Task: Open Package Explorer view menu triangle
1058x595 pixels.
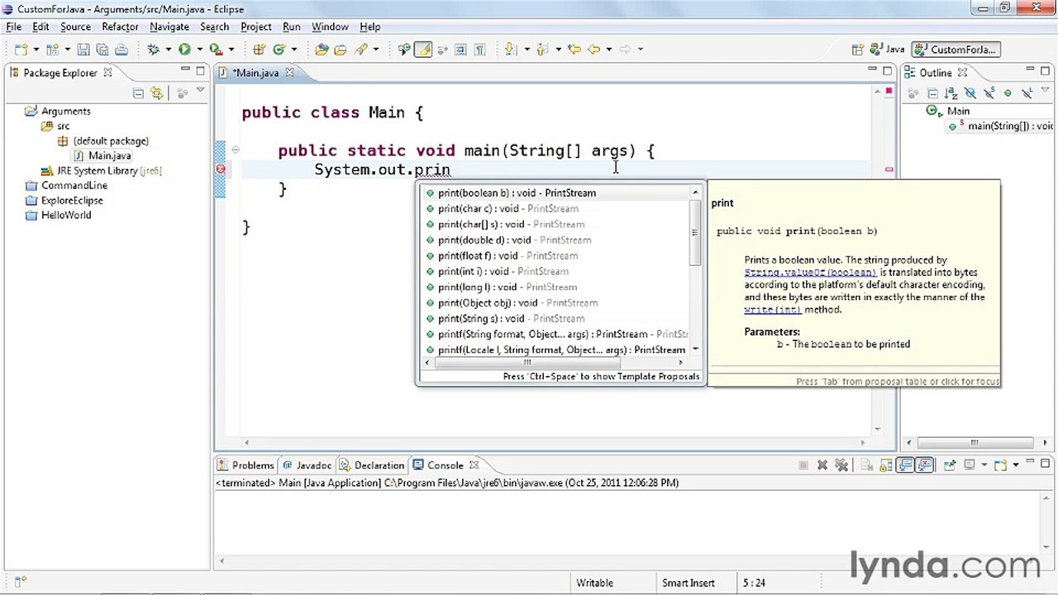Action: 201,91
